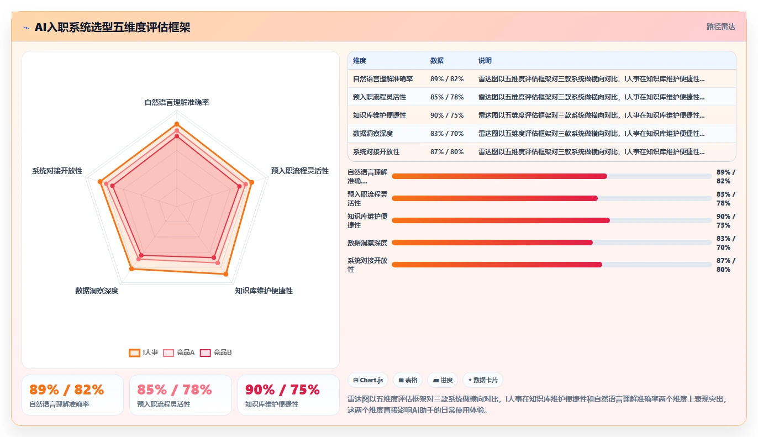Open the orange 89% / 82% data card
Image resolution: width=758 pixels, height=437 pixels.
pos(72,395)
